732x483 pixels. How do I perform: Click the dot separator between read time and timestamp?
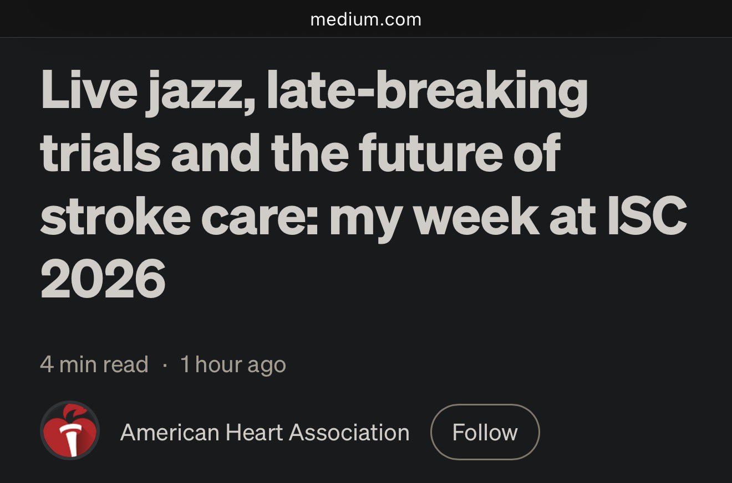point(165,365)
